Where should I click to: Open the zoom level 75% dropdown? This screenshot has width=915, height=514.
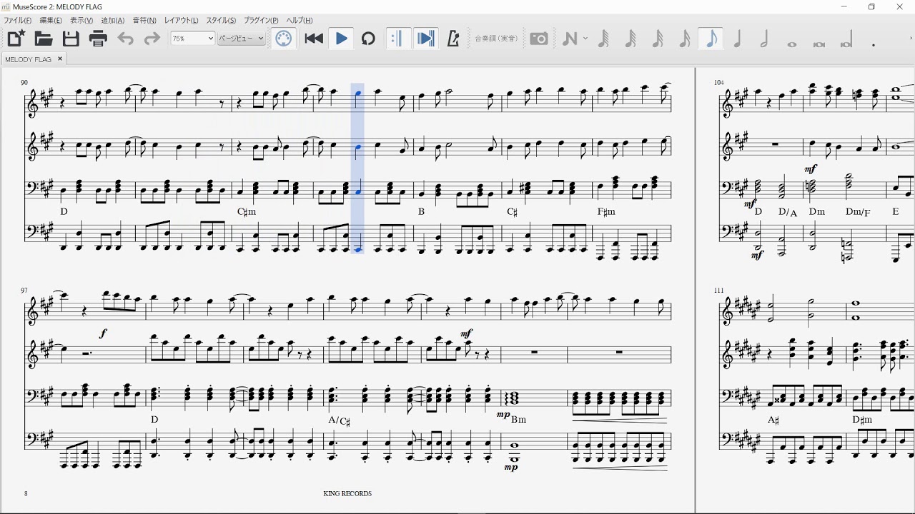coord(192,39)
